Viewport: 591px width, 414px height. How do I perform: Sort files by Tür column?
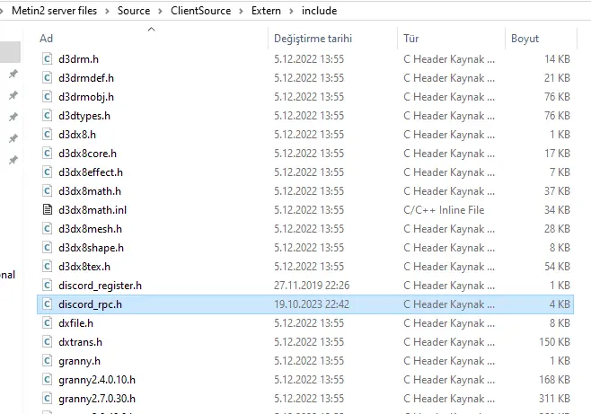[x=411, y=39]
